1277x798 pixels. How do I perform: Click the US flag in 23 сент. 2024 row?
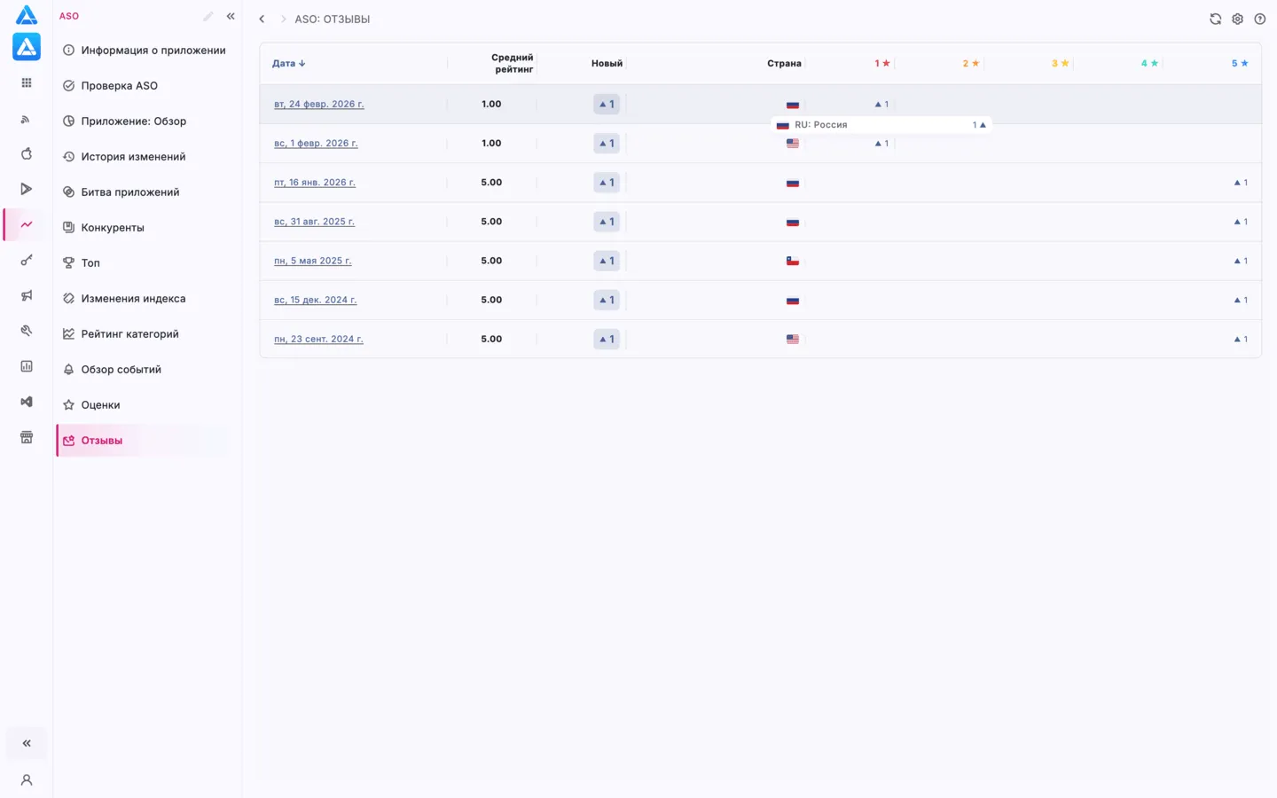[793, 339]
